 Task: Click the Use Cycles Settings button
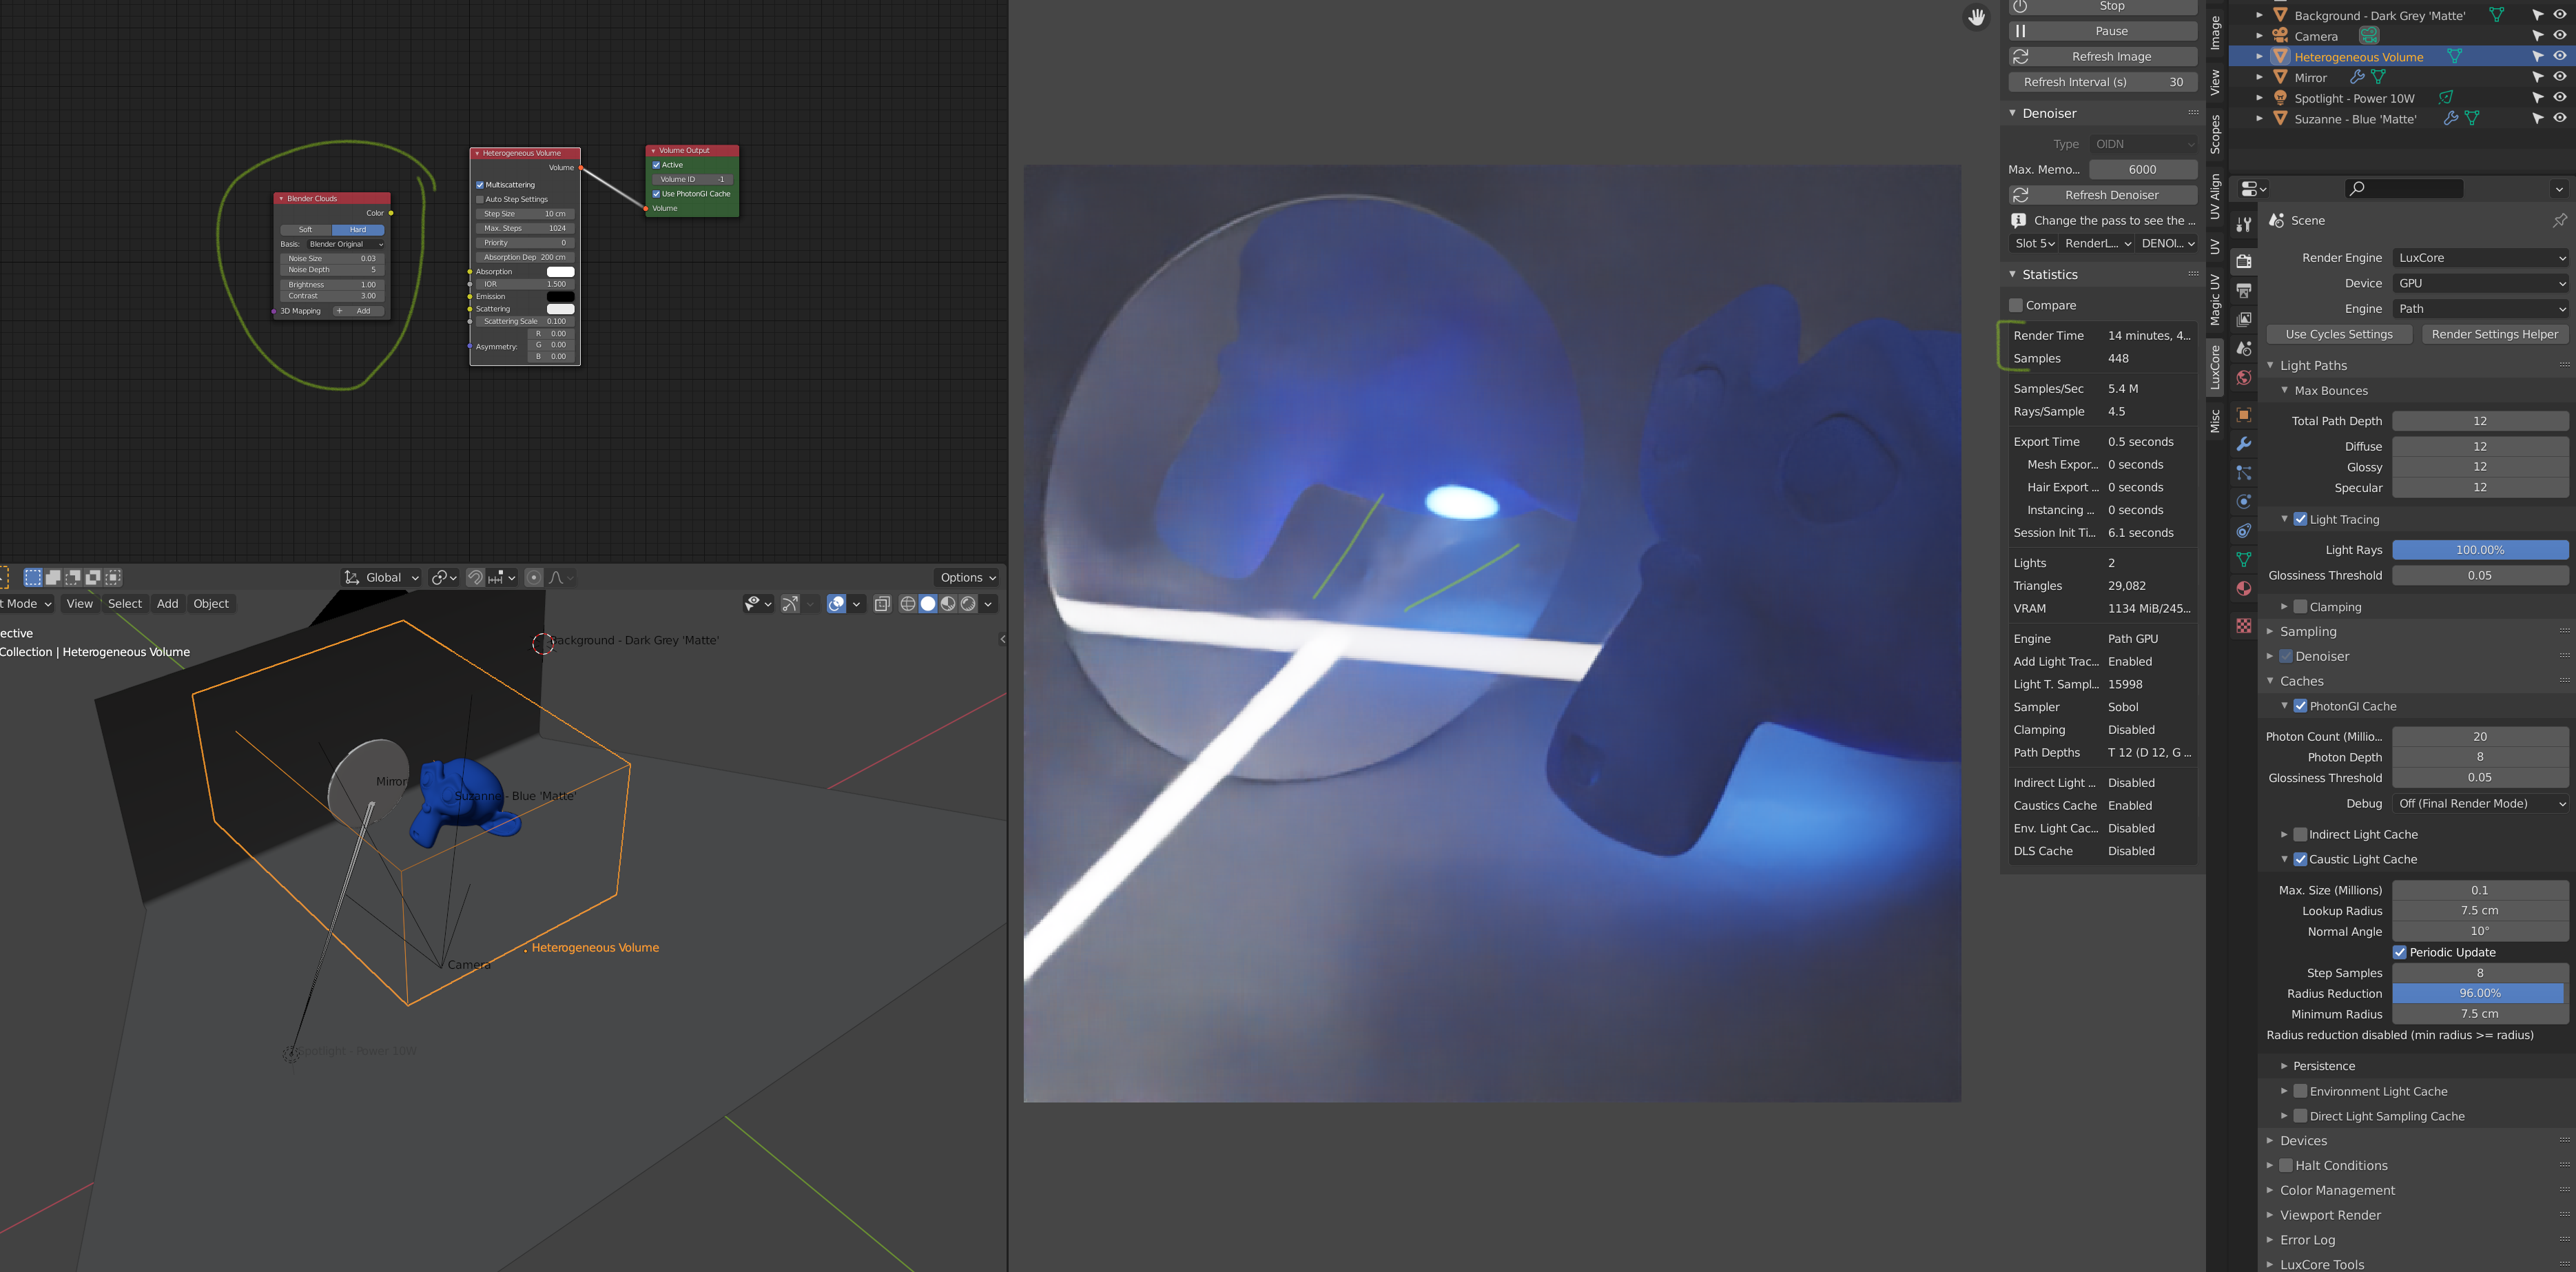pyautogui.click(x=2338, y=335)
